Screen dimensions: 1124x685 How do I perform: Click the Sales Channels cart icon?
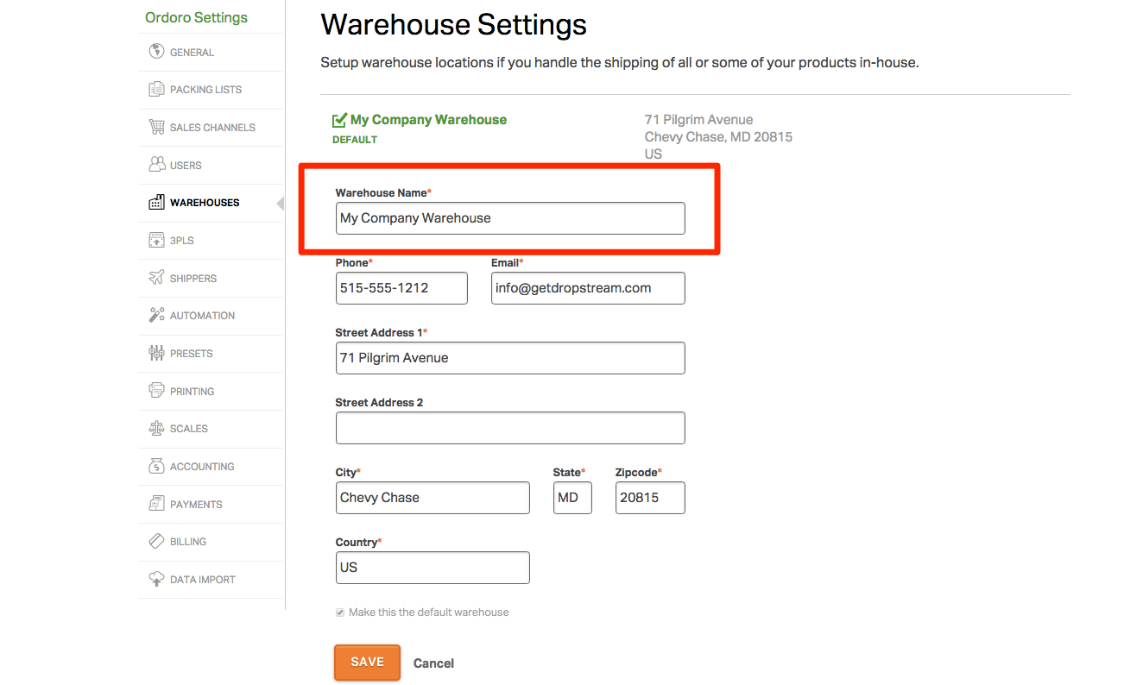[156, 127]
